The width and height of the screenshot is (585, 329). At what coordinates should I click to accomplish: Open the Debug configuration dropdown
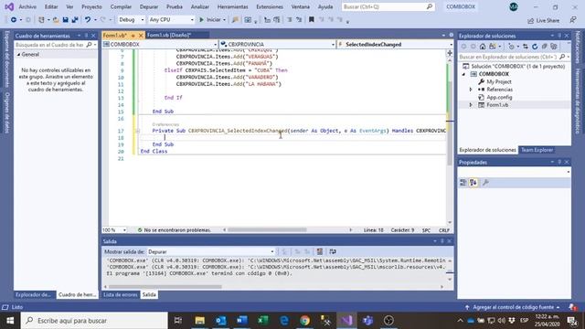[131, 20]
